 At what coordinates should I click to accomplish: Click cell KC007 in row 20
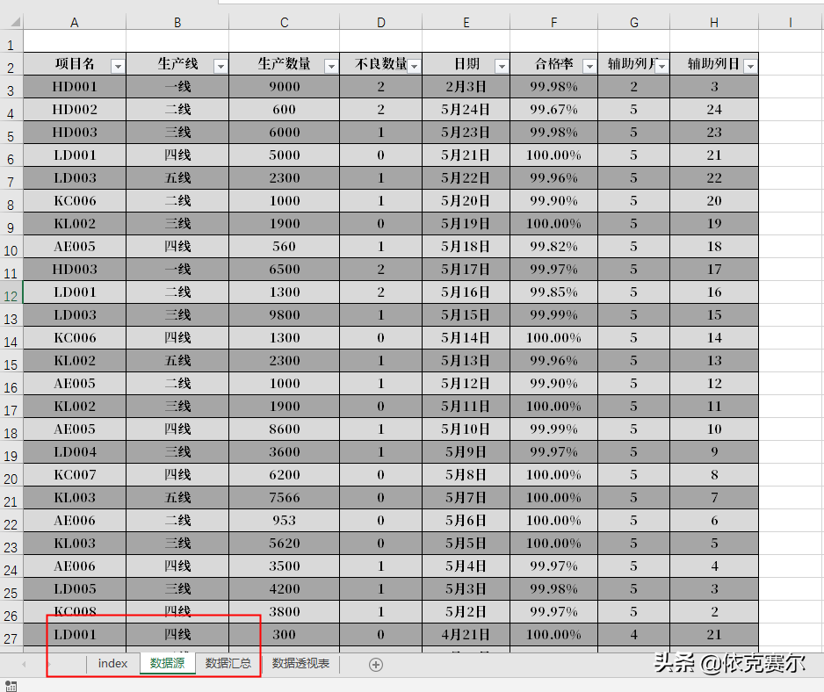75,475
